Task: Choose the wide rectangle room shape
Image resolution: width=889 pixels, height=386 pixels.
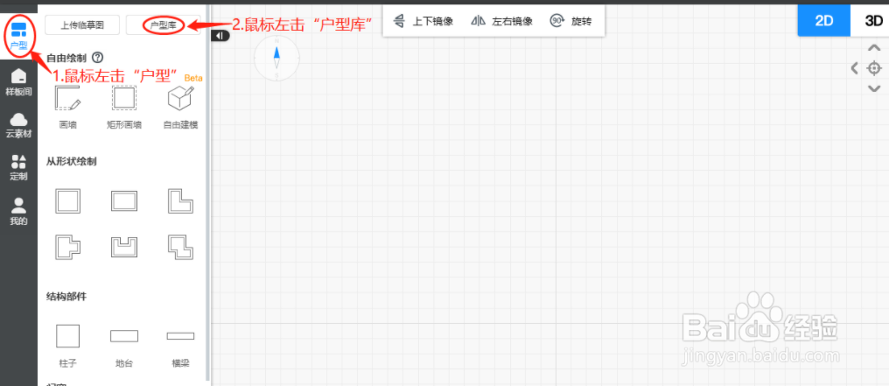Action: [x=124, y=201]
